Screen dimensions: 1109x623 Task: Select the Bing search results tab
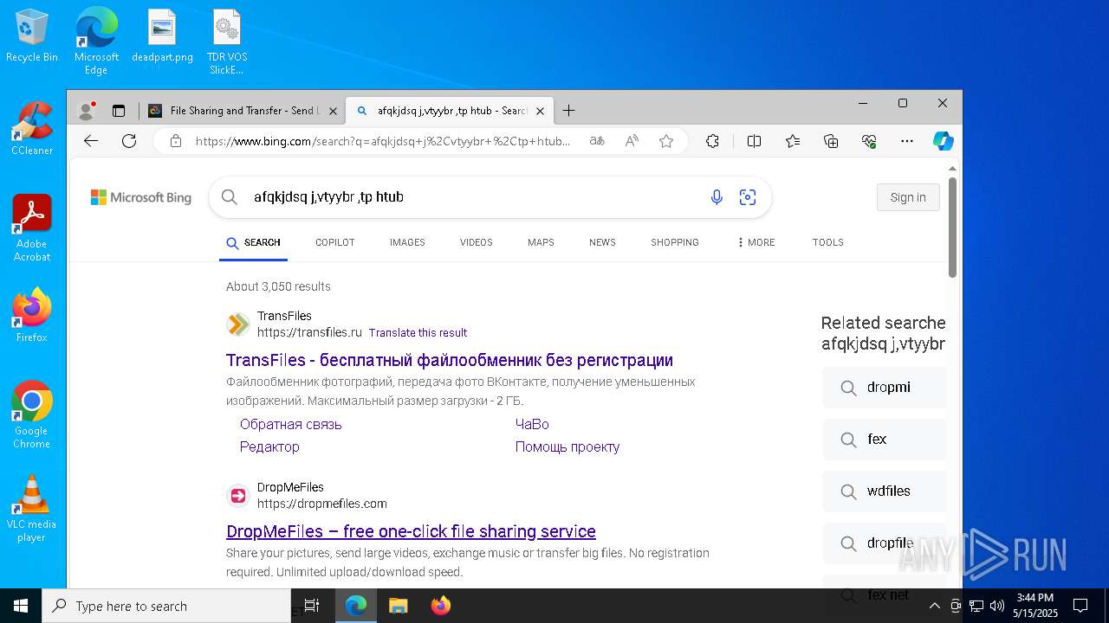pos(448,111)
